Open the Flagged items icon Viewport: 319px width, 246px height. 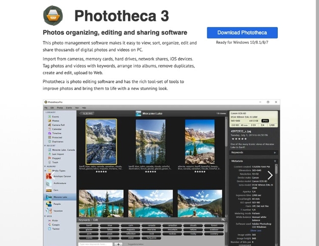pos(50,158)
